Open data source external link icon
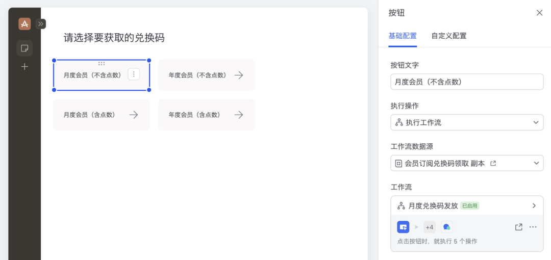This screenshot has width=551, height=260. (x=493, y=163)
